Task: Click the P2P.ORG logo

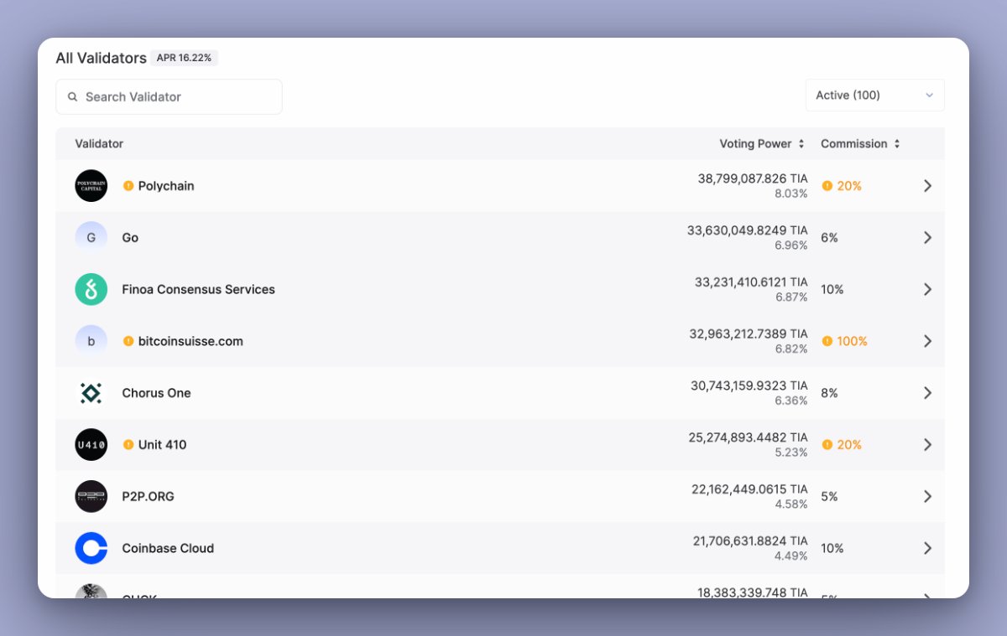Action: pyautogui.click(x=91, y=496)
